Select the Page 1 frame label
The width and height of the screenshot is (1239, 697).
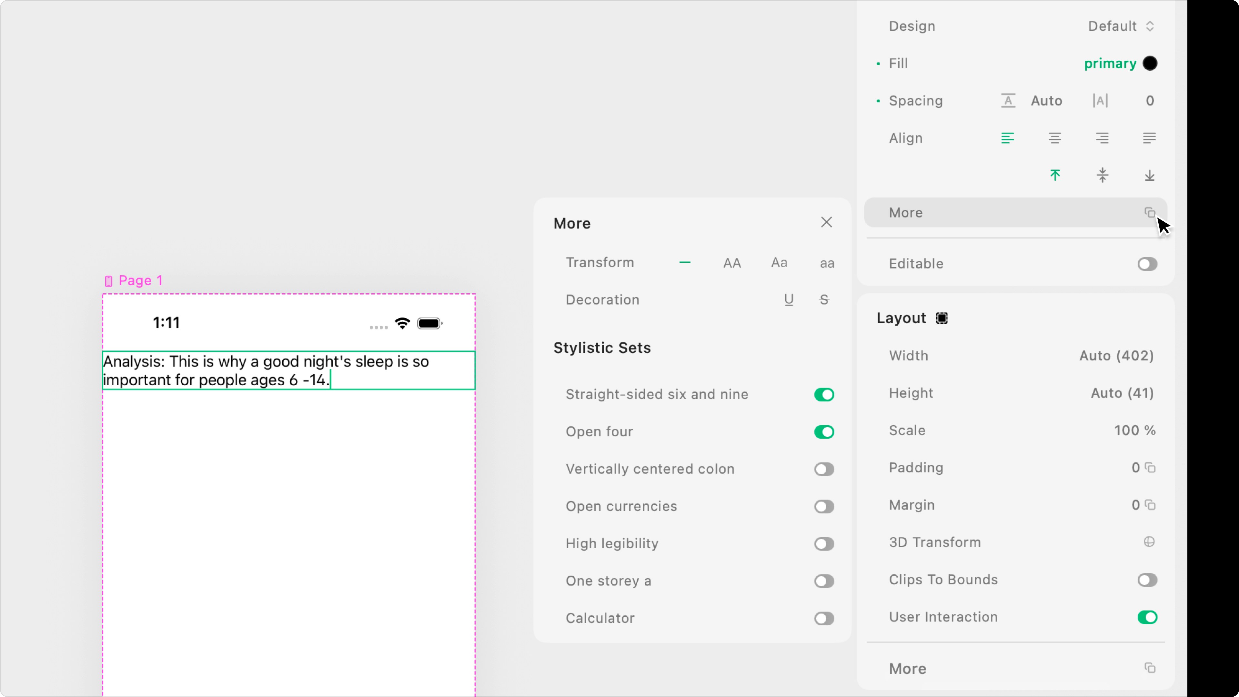(140, 280)
